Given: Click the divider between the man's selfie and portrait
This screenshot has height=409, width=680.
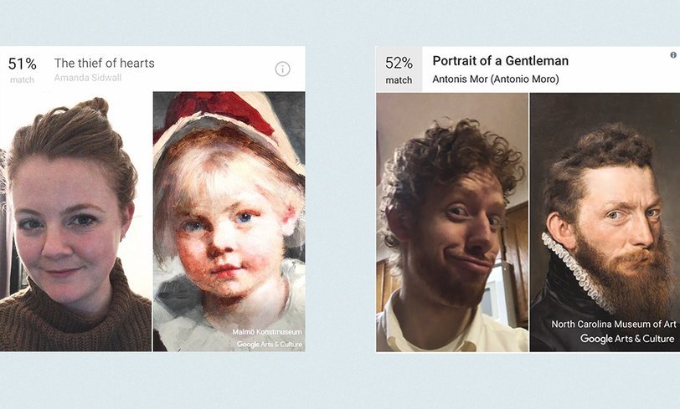Looking at the screenshot, I should pos(529,221).
